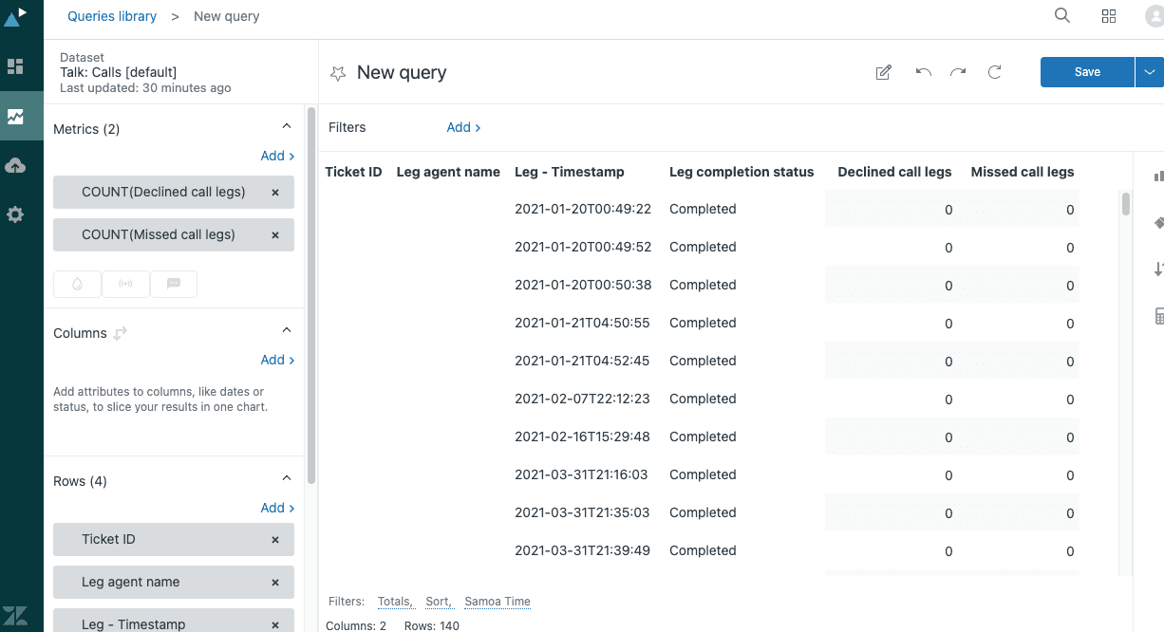Open the calculations panel icon

pos(1156,315)
